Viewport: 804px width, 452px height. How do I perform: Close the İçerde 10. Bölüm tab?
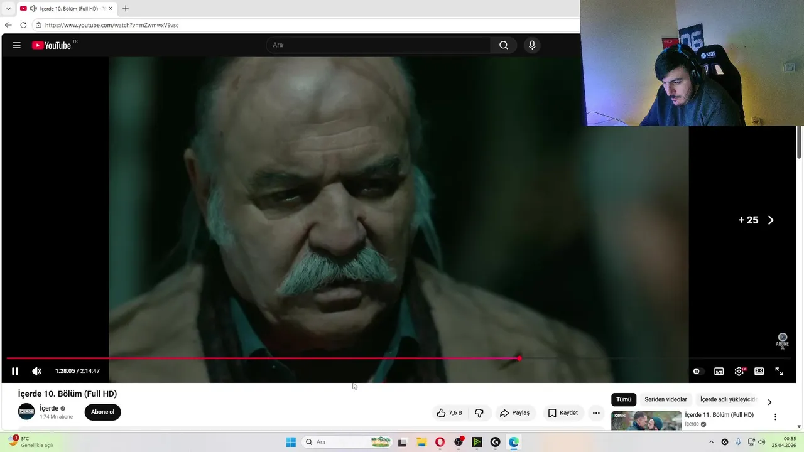pyautogui.click(x=111, y=9)
